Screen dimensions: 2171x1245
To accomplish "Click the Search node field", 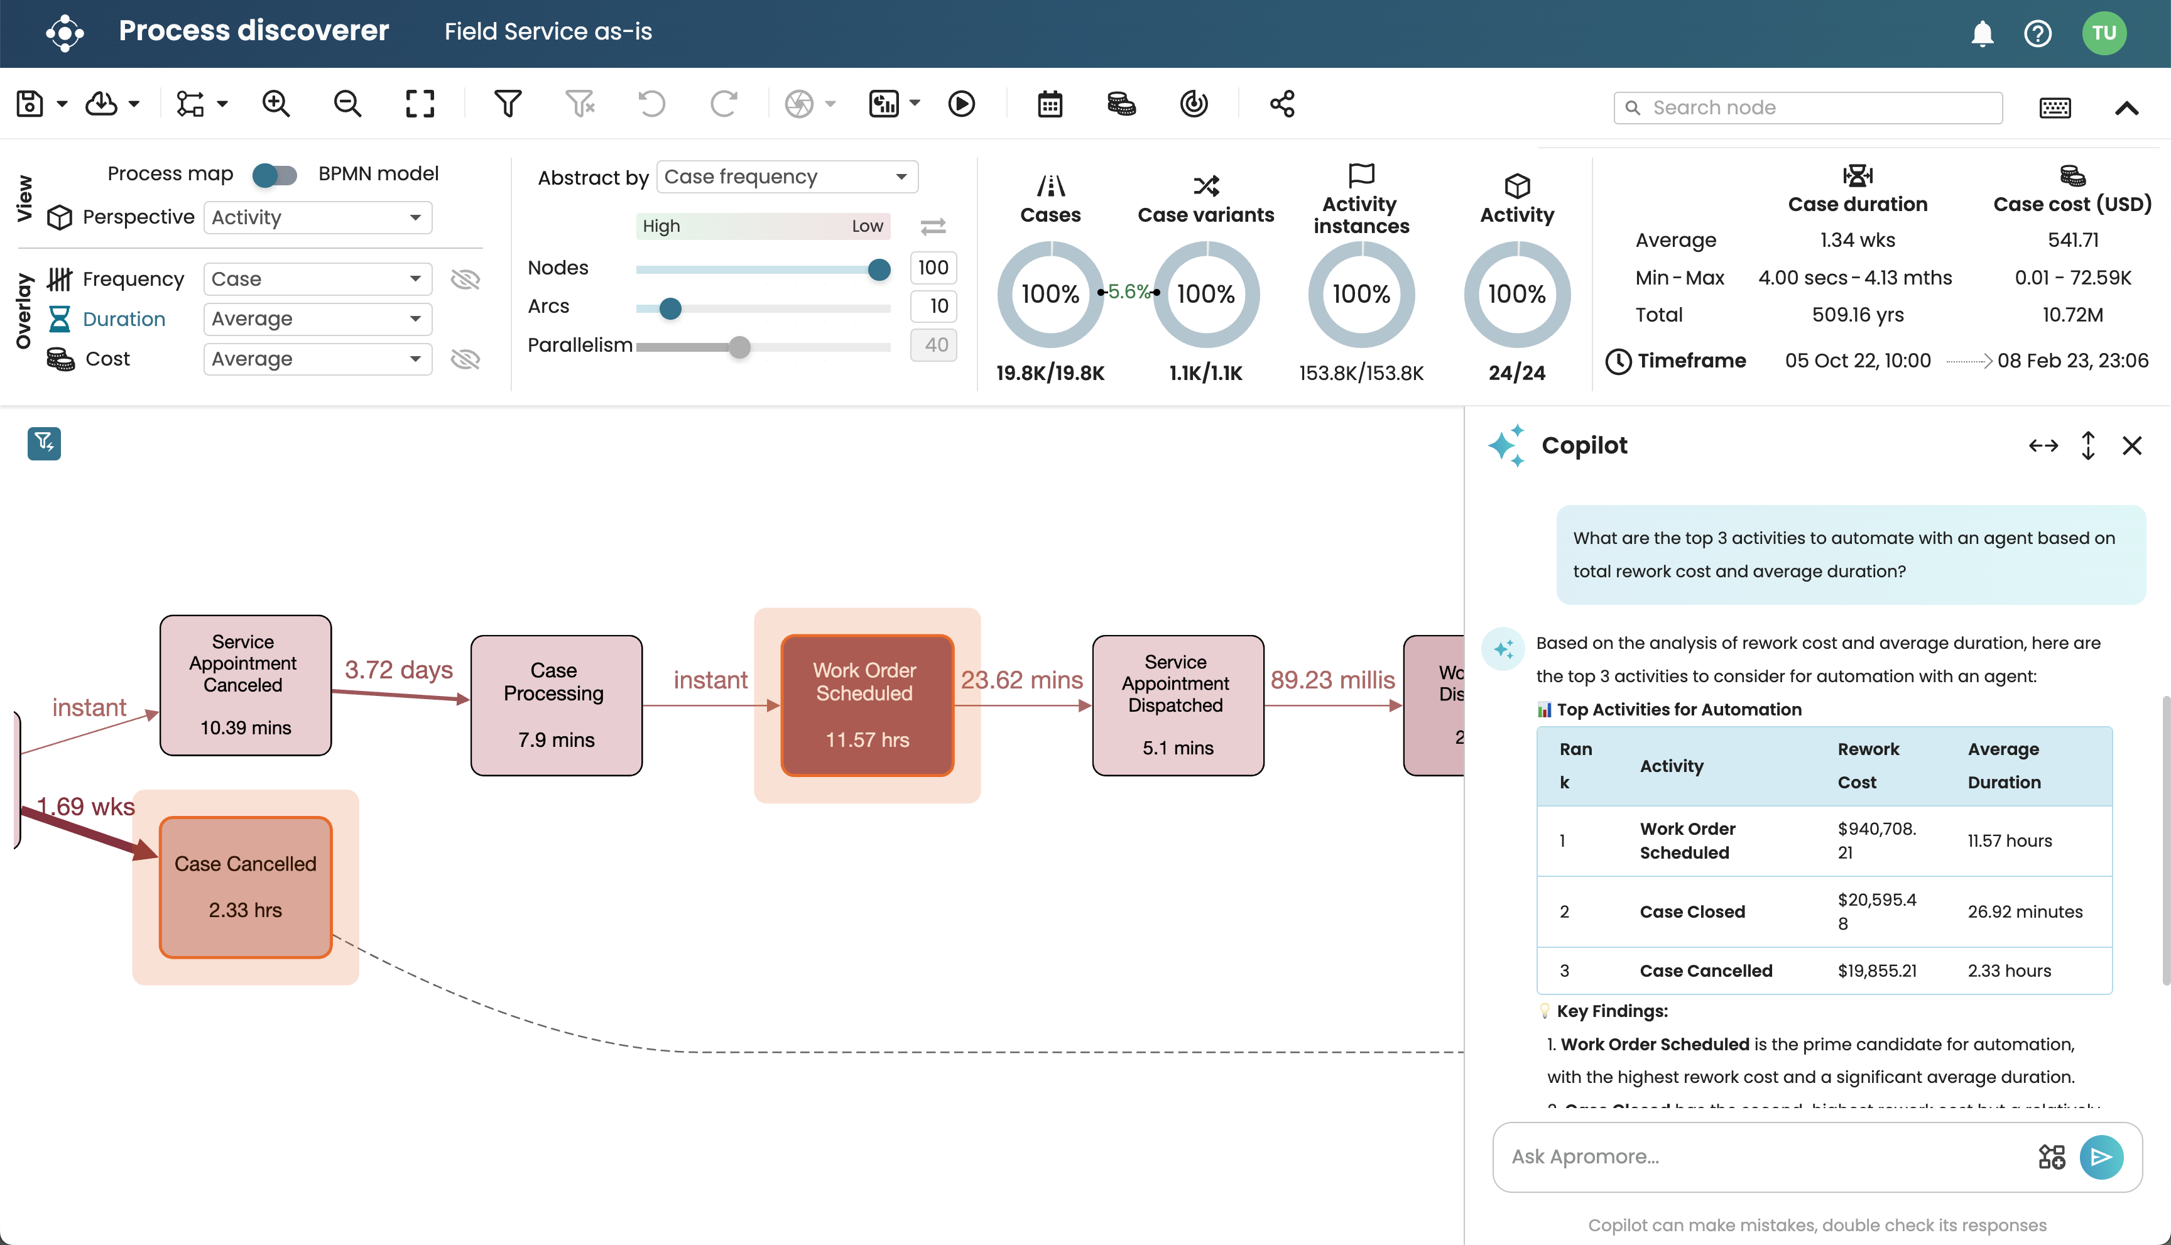I will point(1808,108).
